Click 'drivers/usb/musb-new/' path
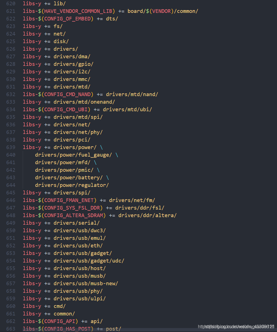This screenshot has width=277, height=332. tap(86, 284)
